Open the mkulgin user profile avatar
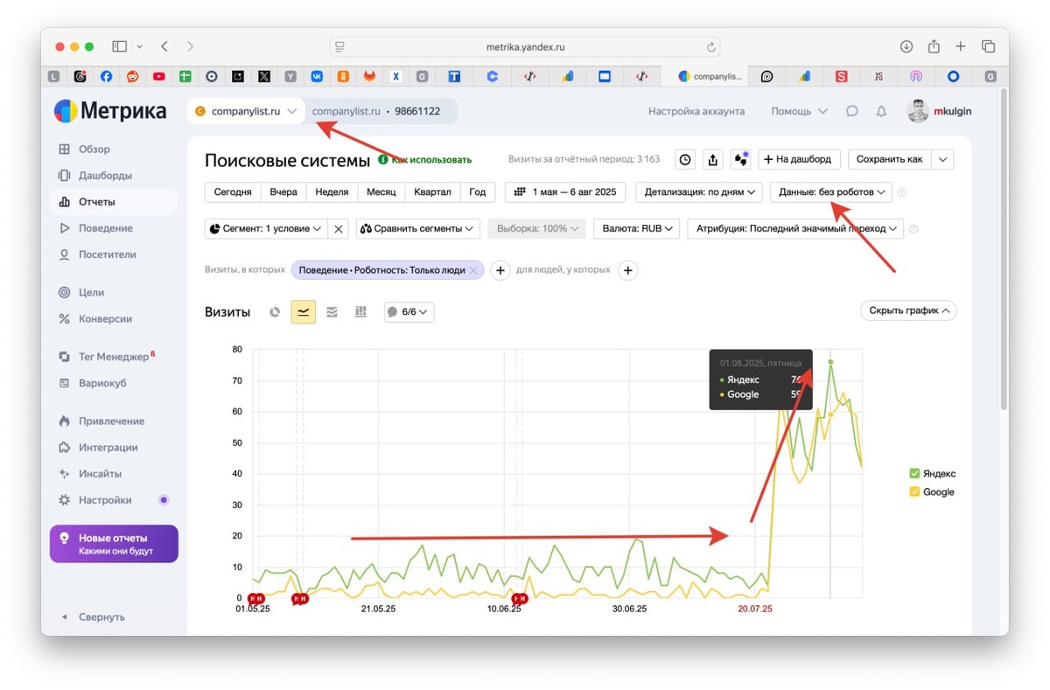This screenshot has width=1050, height=690. (x=918, y=111)
